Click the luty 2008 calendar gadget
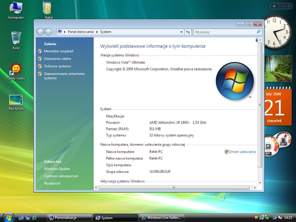 278,106
